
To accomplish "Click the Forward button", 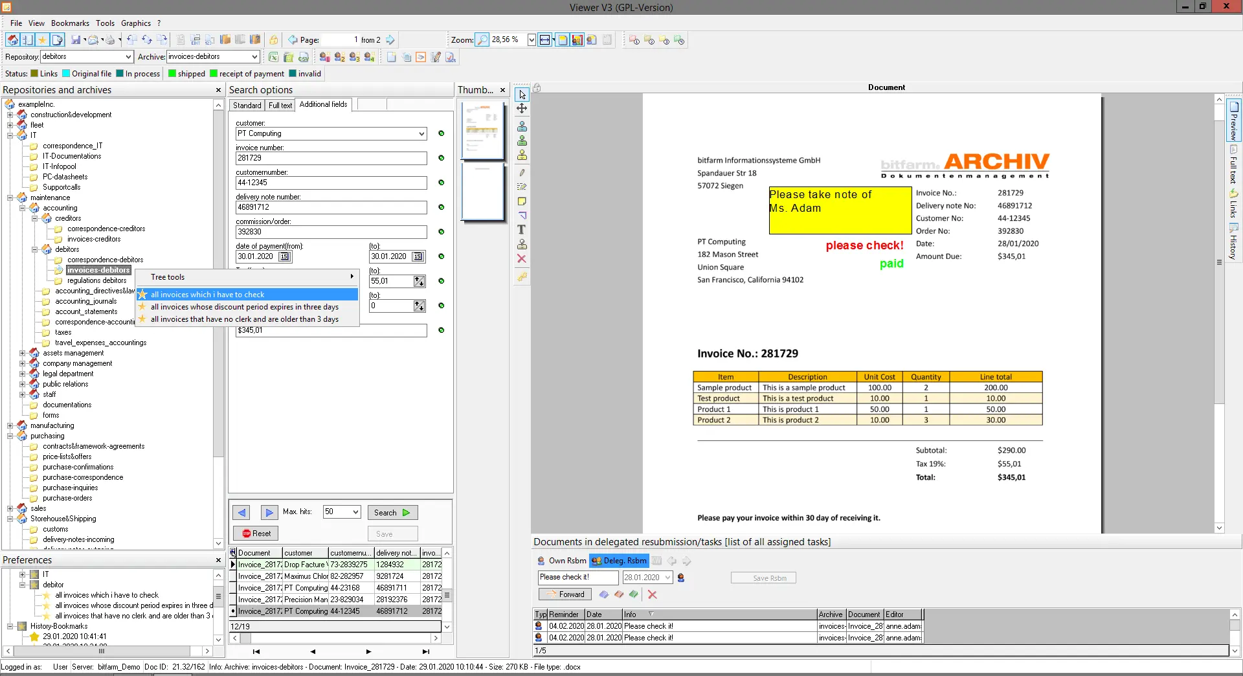I will (565, 594).
